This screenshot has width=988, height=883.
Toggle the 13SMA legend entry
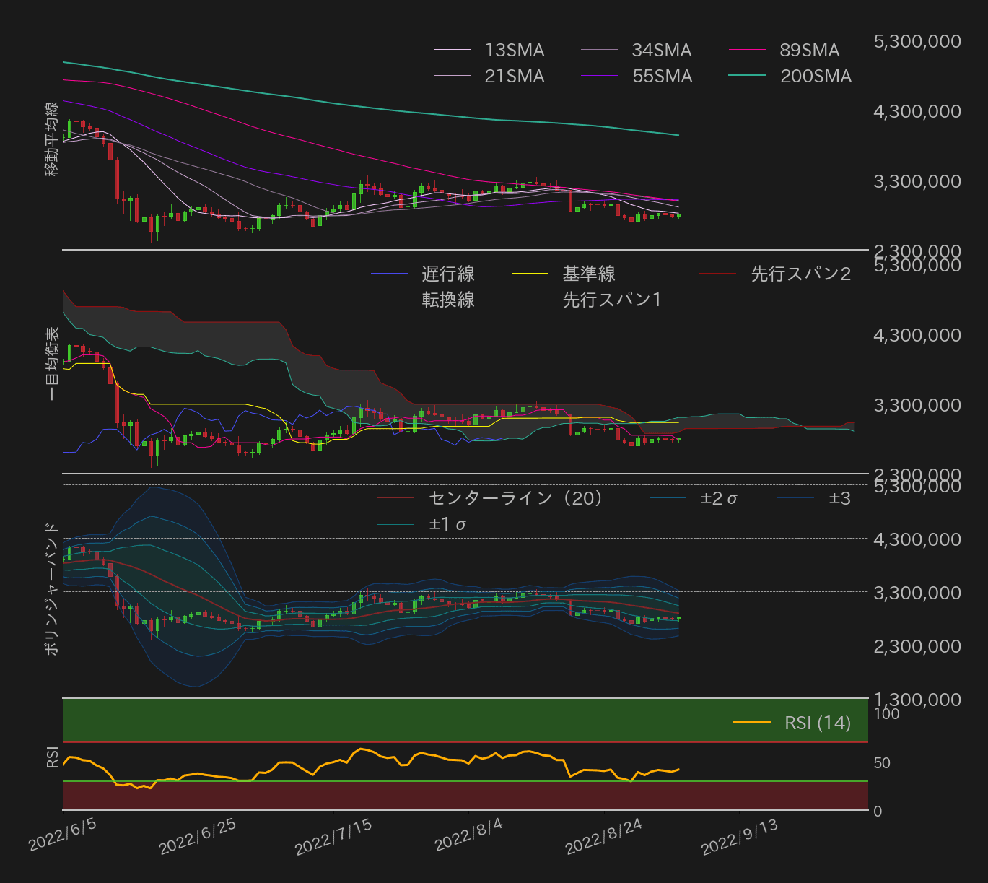click(x=491, y=50)
